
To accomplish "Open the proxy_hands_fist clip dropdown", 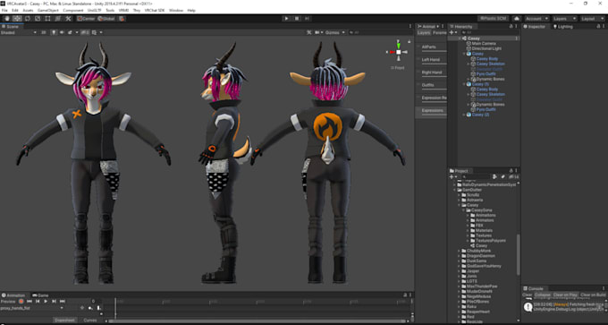I will (x=32, y=308).
